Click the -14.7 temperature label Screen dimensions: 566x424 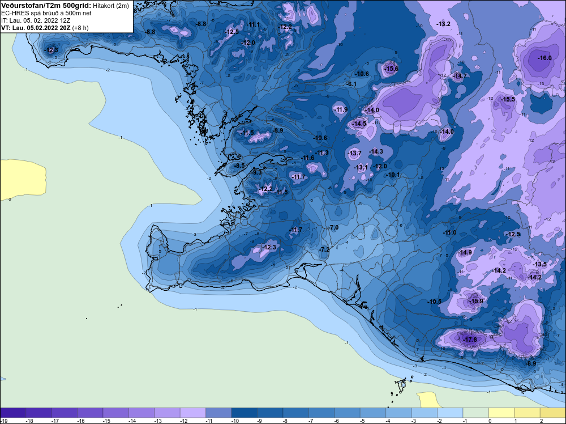pos(460,76)
